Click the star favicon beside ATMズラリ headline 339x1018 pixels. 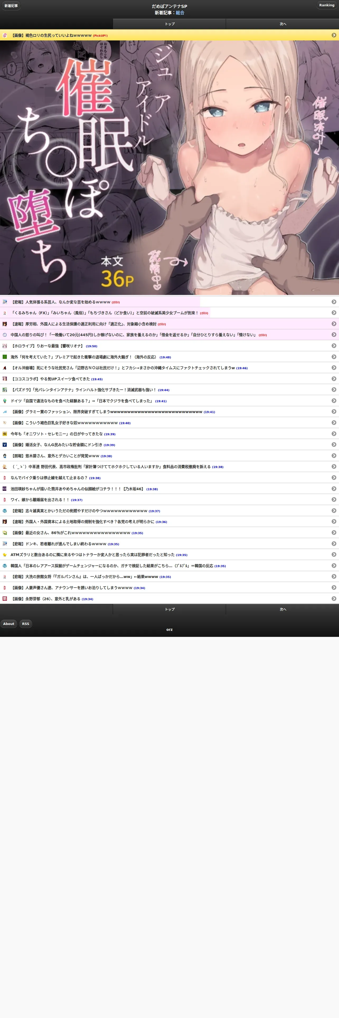coord(5,555)
